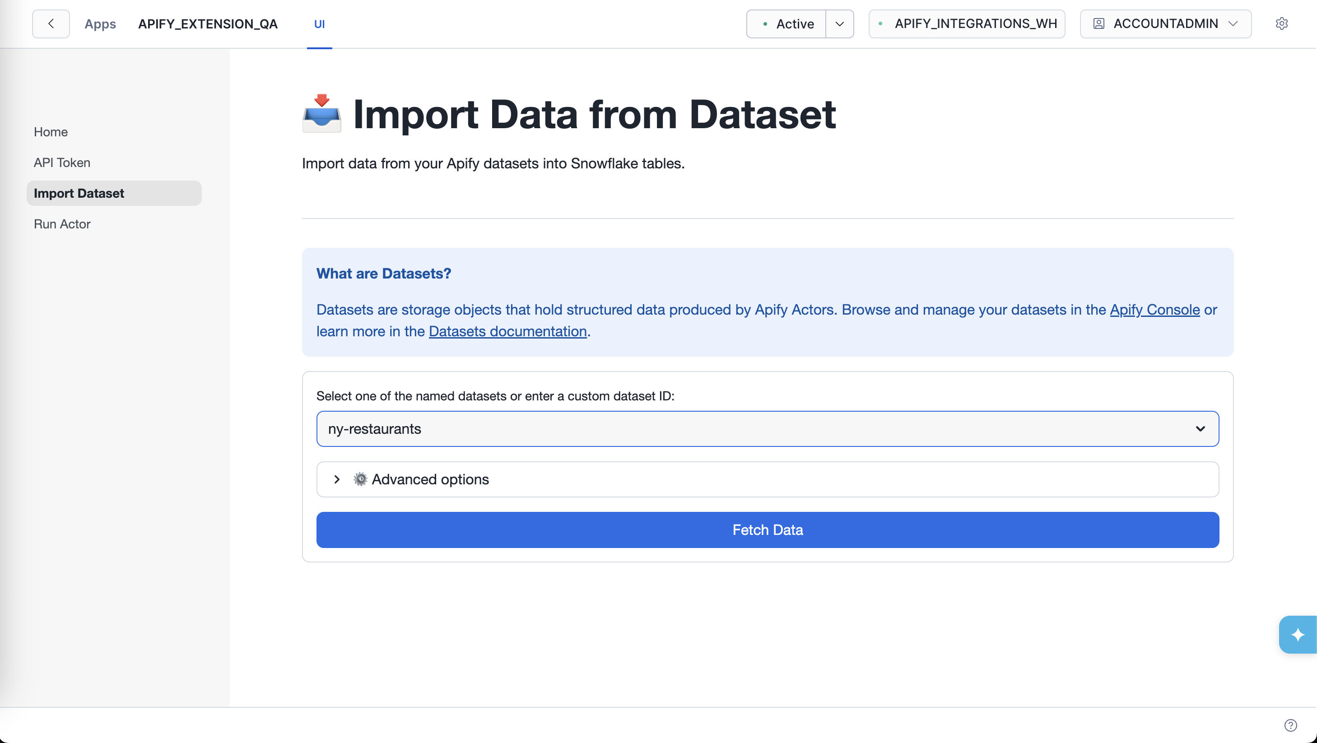Image resolution: width=1317 pixels, height=743 pixels.
Task: Click the help question mark icon
Action: click(1290, 725)
